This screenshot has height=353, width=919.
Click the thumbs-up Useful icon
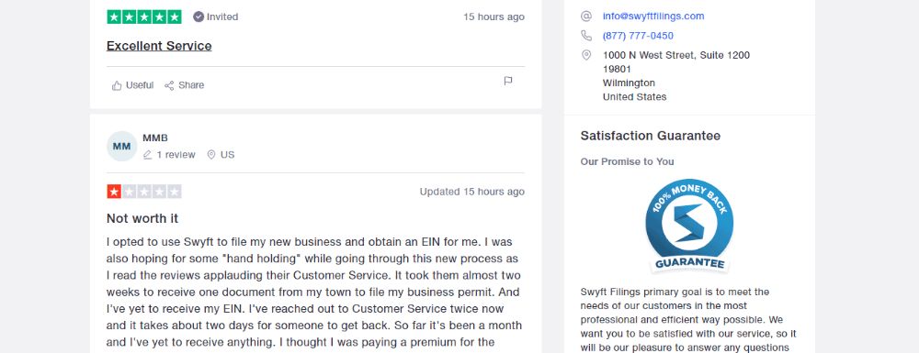tap(117, 85)
